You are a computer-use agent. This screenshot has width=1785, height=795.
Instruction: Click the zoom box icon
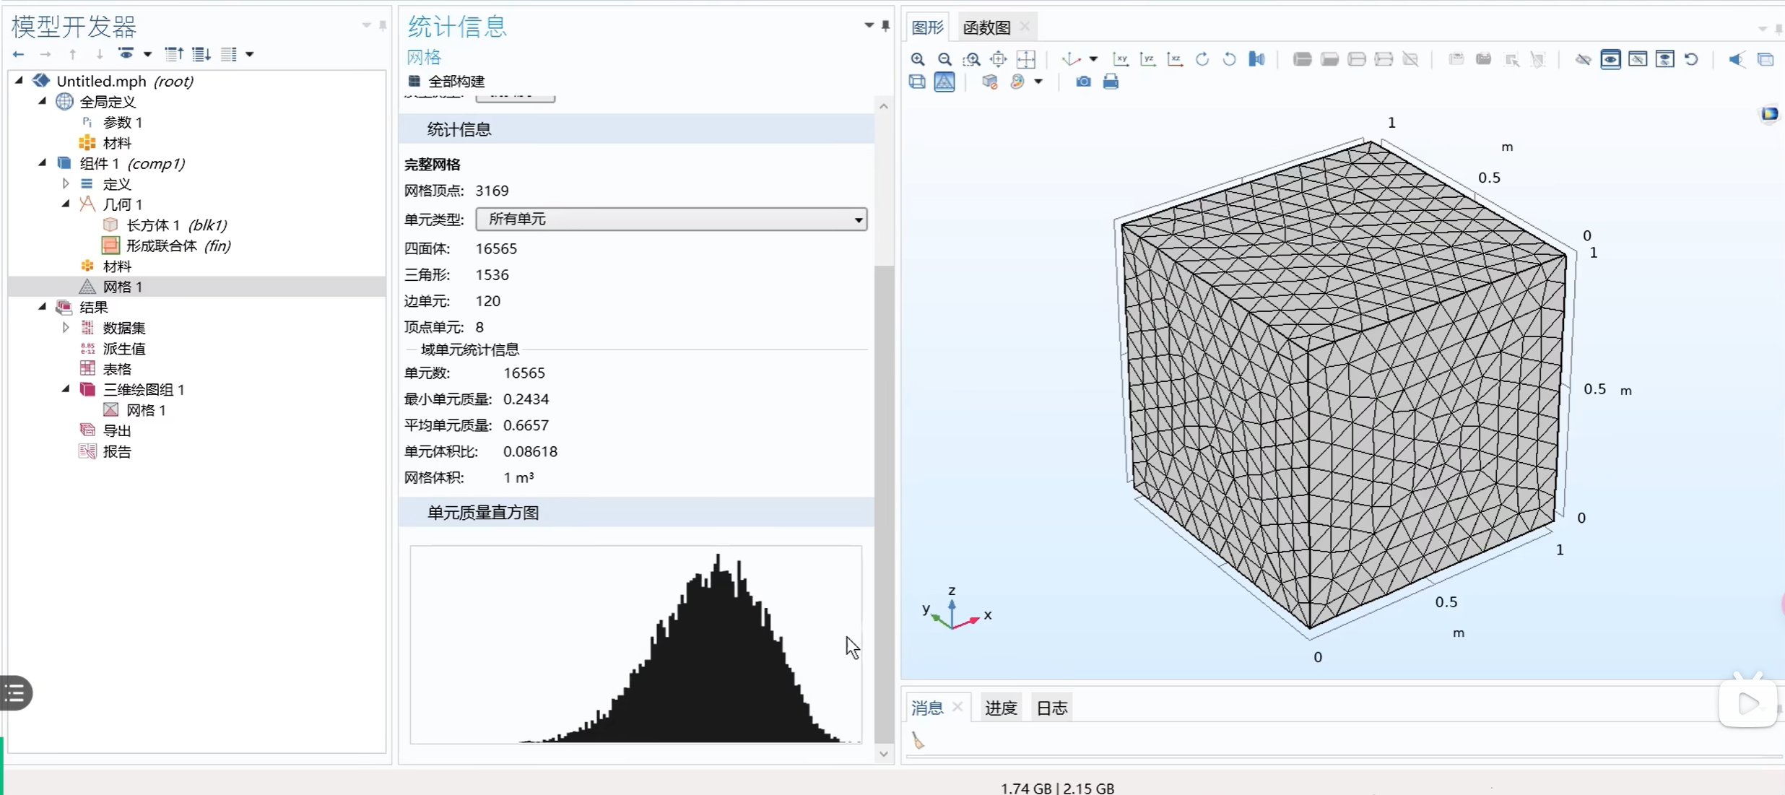[972, 59]
